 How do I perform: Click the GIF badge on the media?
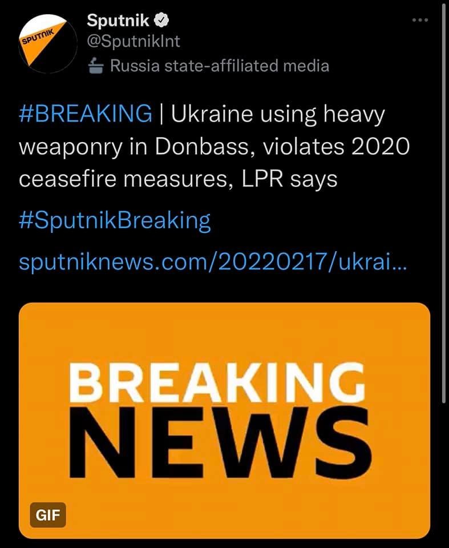48,515
